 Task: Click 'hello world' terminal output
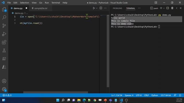click(x=118, y=18)
